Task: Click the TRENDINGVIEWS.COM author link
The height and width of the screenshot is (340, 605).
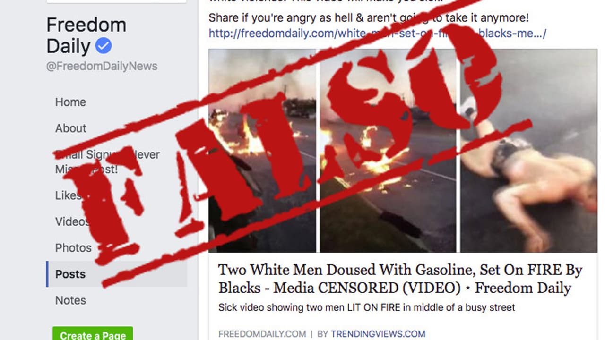Action: 378,334
